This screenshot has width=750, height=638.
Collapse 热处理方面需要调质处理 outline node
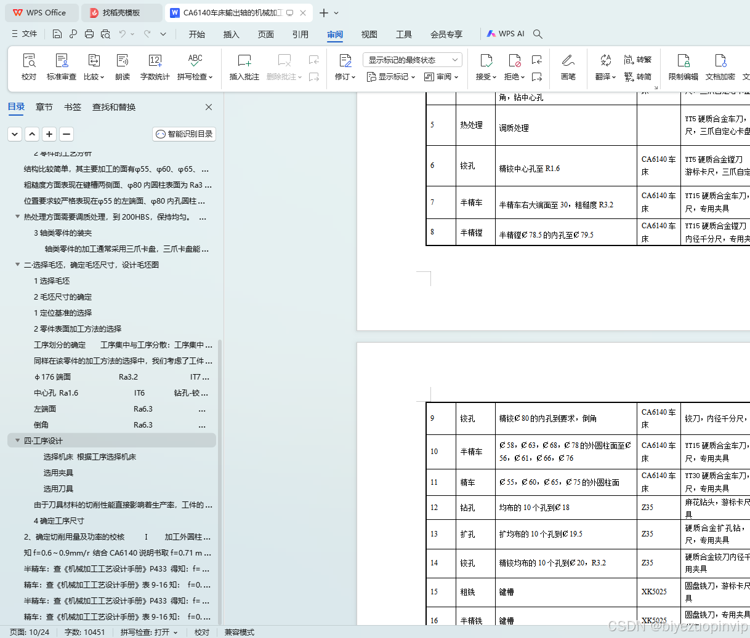point(17,217)
